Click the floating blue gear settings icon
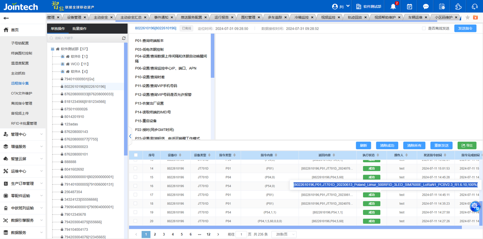 pos(475,206)
